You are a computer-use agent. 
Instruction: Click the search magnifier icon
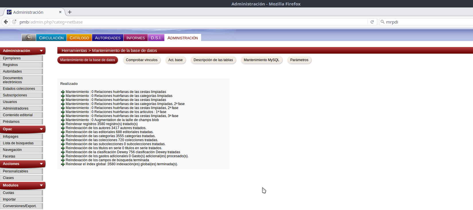coord(382,22)
